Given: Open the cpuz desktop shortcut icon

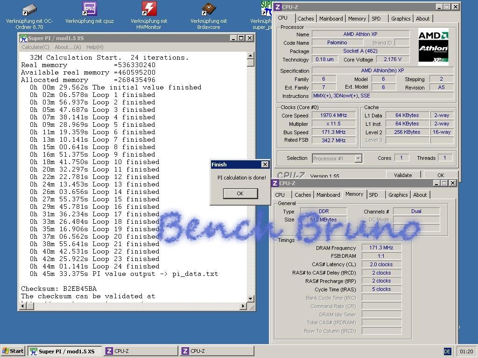Looking at the screenshot, I should (x=89, y=8).
